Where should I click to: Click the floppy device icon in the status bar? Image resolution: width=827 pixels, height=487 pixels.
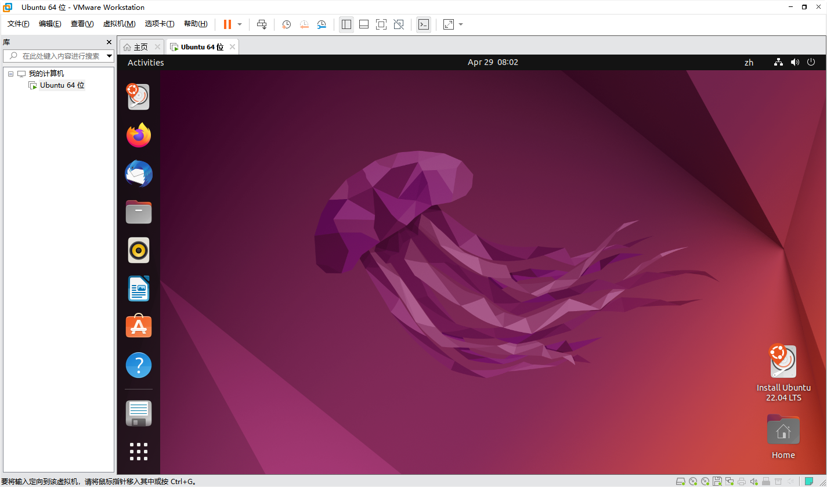point(717,481)
